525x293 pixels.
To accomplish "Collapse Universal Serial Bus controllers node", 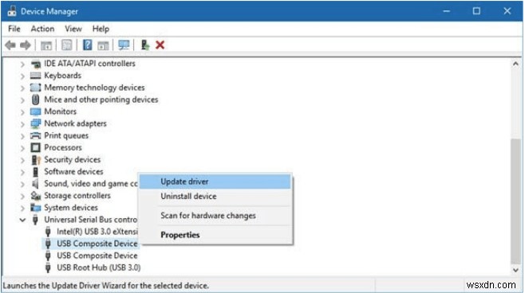I will (22, 220).
